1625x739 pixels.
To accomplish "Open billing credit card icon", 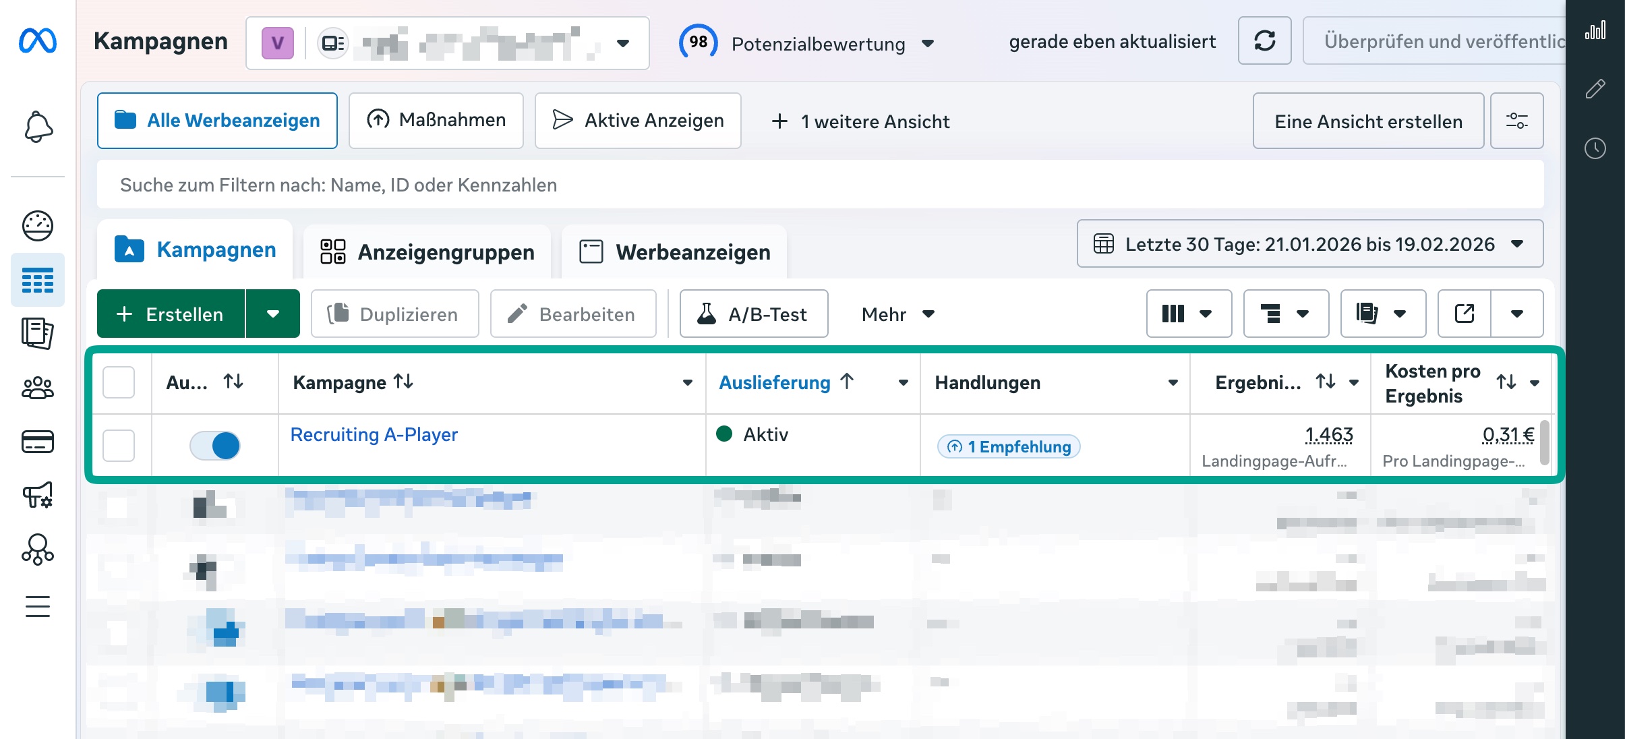I will [x=38, y=442].
